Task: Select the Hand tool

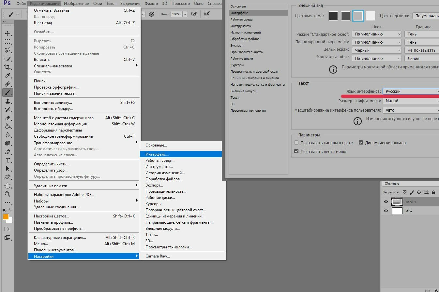Action: 8,186
